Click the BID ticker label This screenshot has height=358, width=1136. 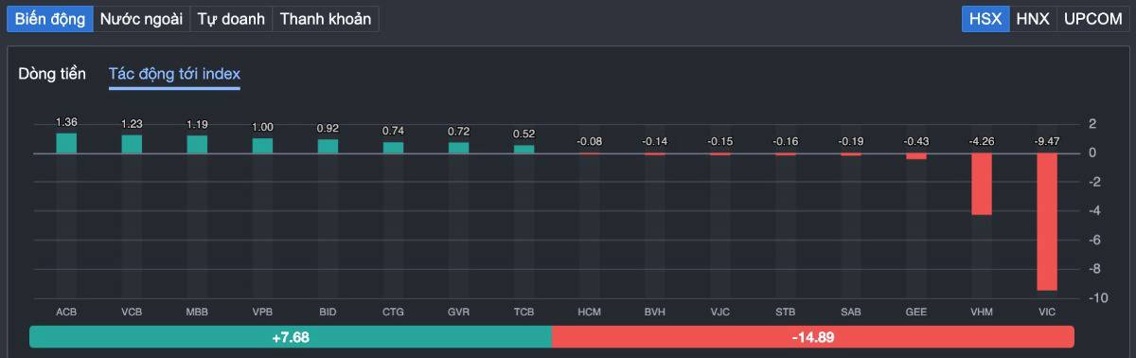pos(328,312)
